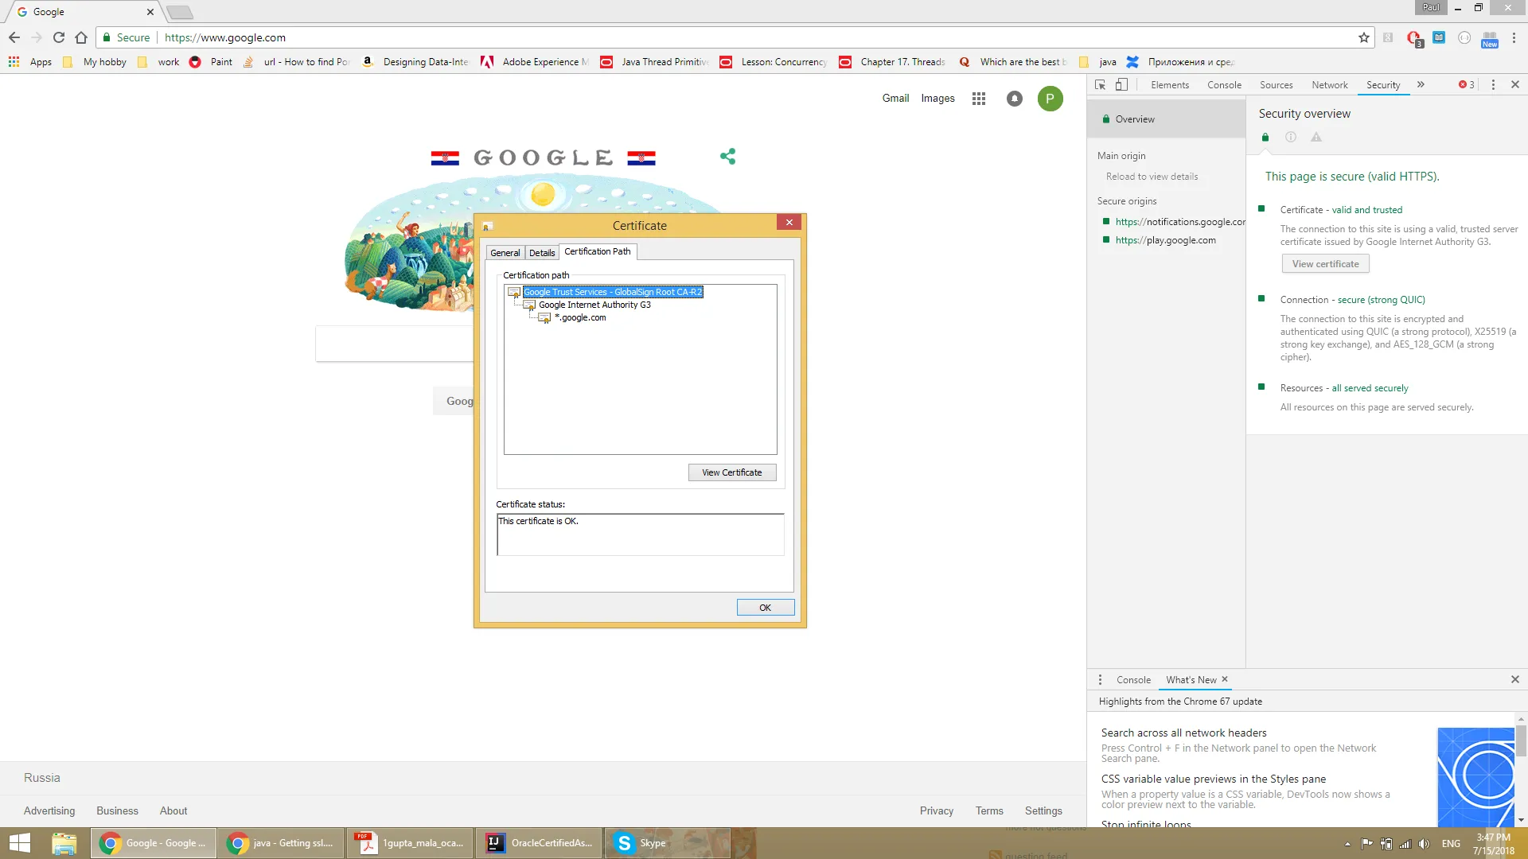
Task: Toggle device toolbar icon in DevTools
Action: point(1121,85)
